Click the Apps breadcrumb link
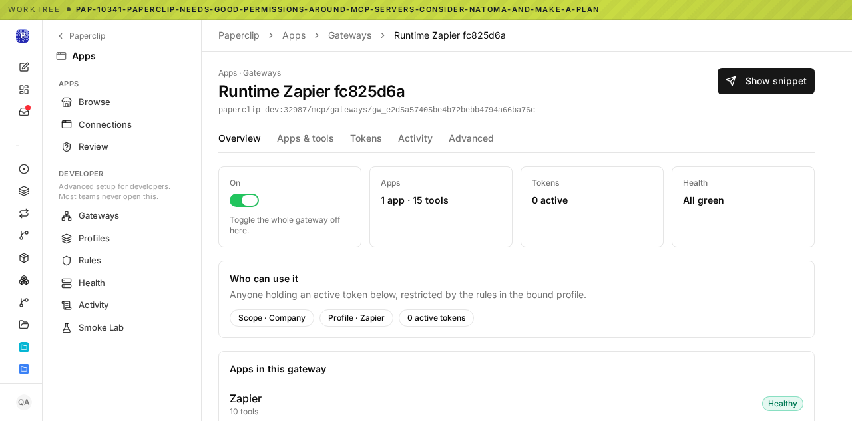852x421 pixels. coord(294,35)
